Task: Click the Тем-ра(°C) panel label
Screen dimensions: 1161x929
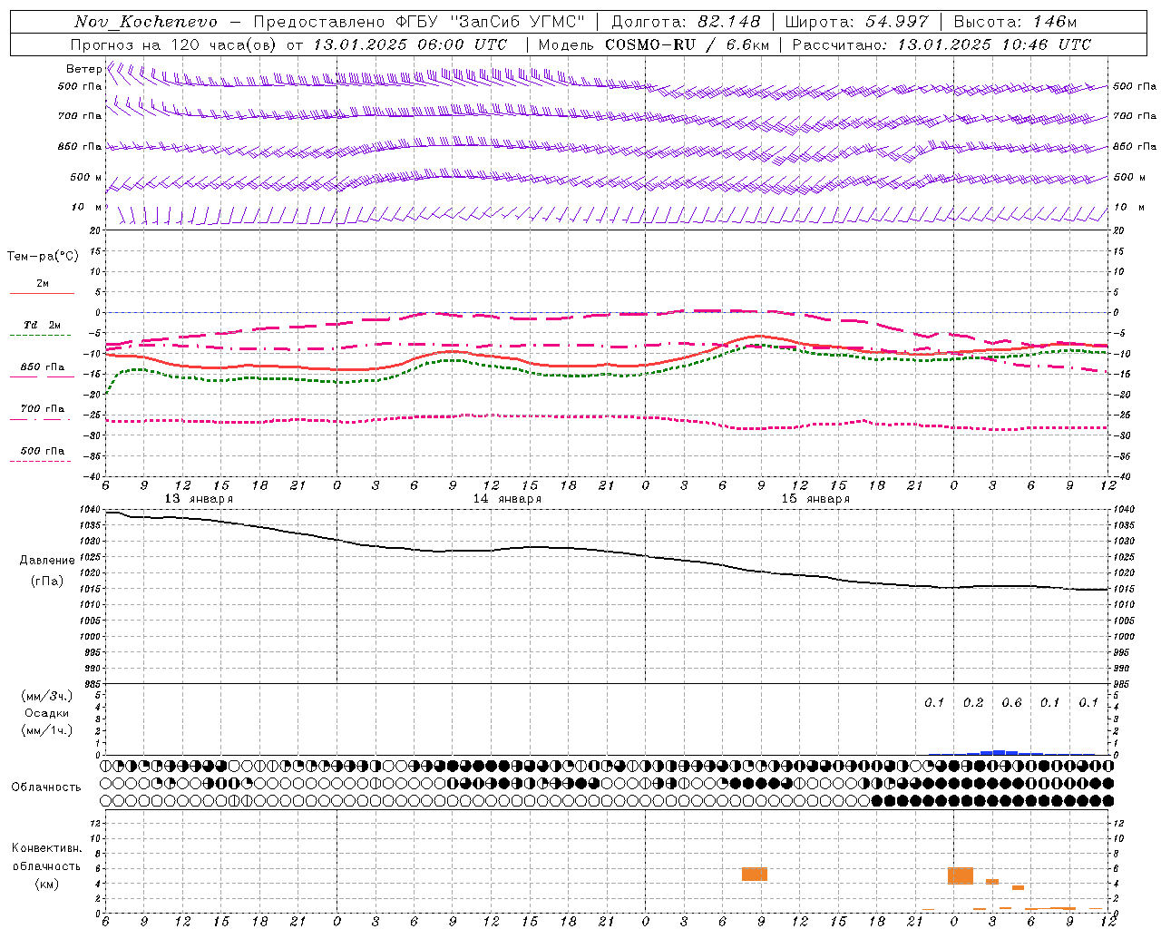Action: tap(43, 257)
